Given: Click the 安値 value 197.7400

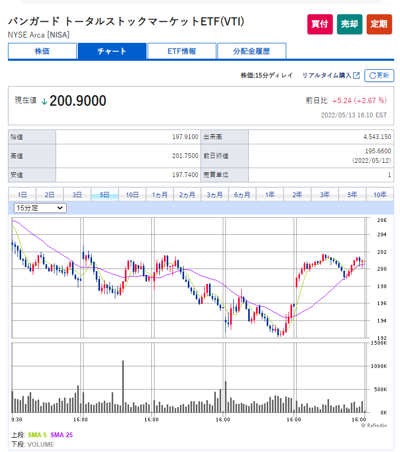Looking at the screenshot, I should click(185, 174).
